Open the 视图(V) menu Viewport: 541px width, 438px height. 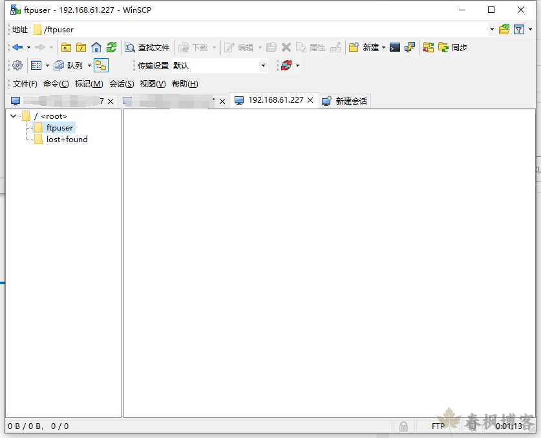153,84
